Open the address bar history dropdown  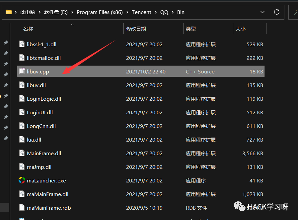[x=262, y=12]
